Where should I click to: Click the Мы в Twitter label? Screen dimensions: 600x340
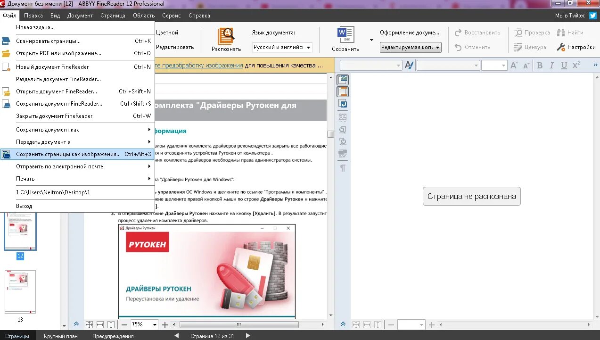pyautogui.click(x=570, y=16)
